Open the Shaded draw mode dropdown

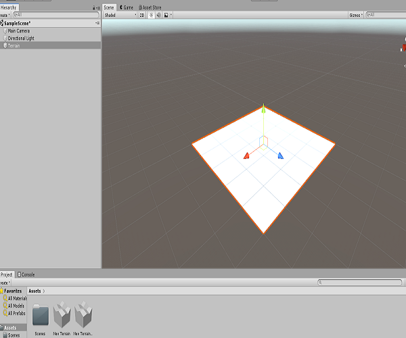coord(120,16)
